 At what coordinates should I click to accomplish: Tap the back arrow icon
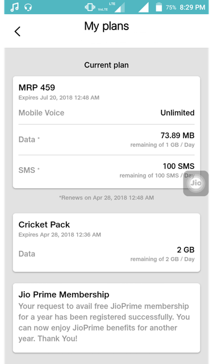click(18, 31)
